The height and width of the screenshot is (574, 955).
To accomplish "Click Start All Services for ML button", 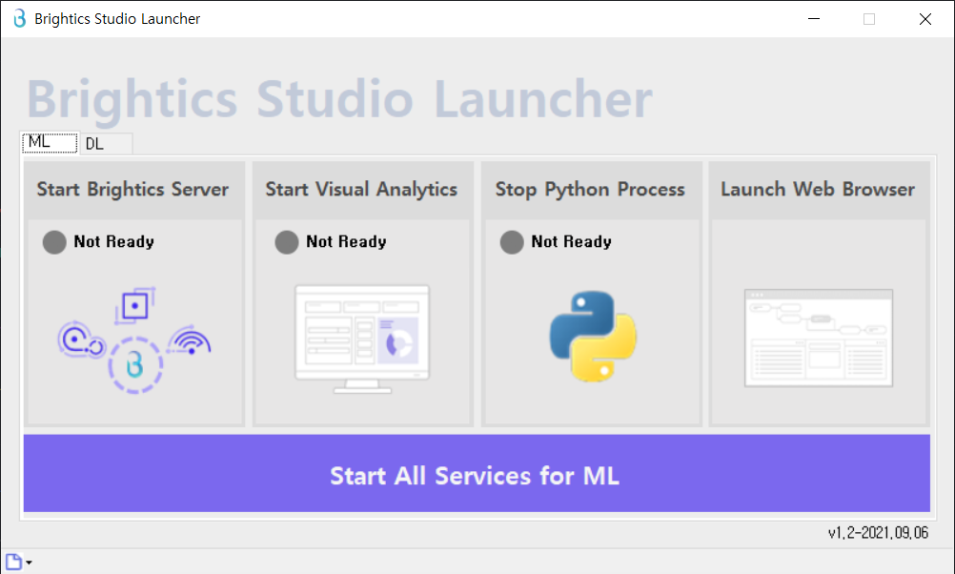I will tap(477, 474).
